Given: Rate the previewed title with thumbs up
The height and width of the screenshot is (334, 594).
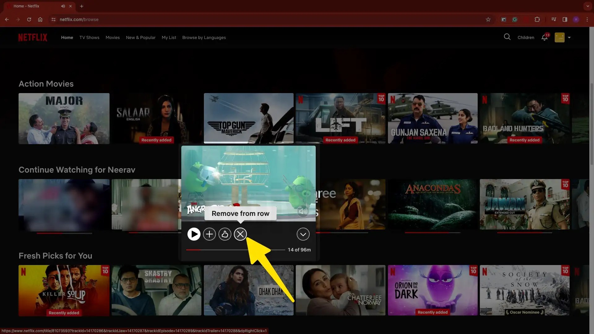Looking at the screenshot, I should (225, 234).
